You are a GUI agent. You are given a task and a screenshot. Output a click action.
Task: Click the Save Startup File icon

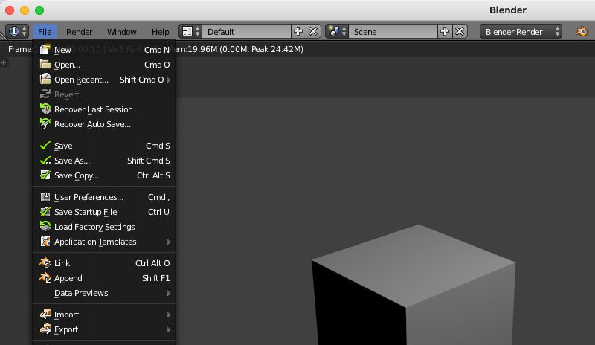coord(45,211)
